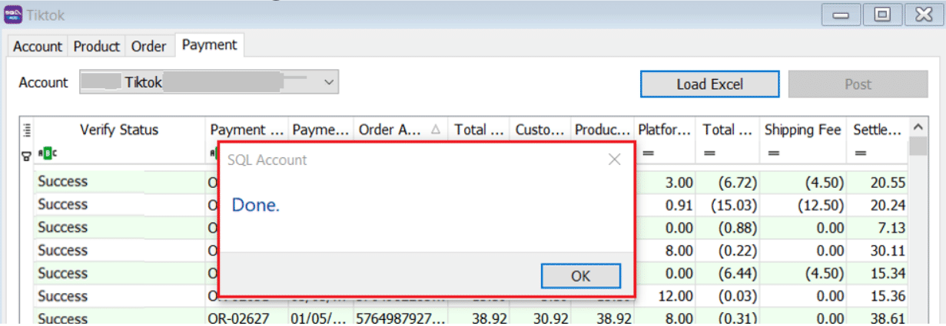Click the vertical scrollbar thumb of the grid
The width and height of the screenshot is (946, 326).
[x=918, y=147]
